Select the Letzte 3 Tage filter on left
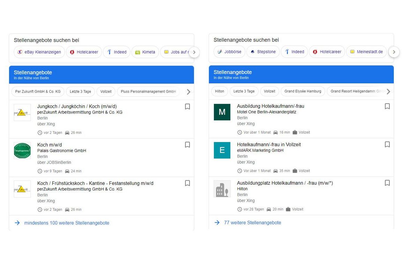 point(80,92)
